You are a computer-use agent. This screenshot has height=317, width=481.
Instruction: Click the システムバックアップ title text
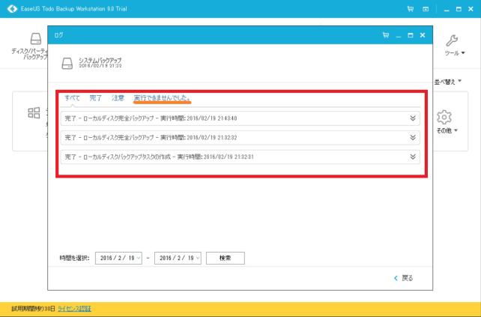pos(100,60)
